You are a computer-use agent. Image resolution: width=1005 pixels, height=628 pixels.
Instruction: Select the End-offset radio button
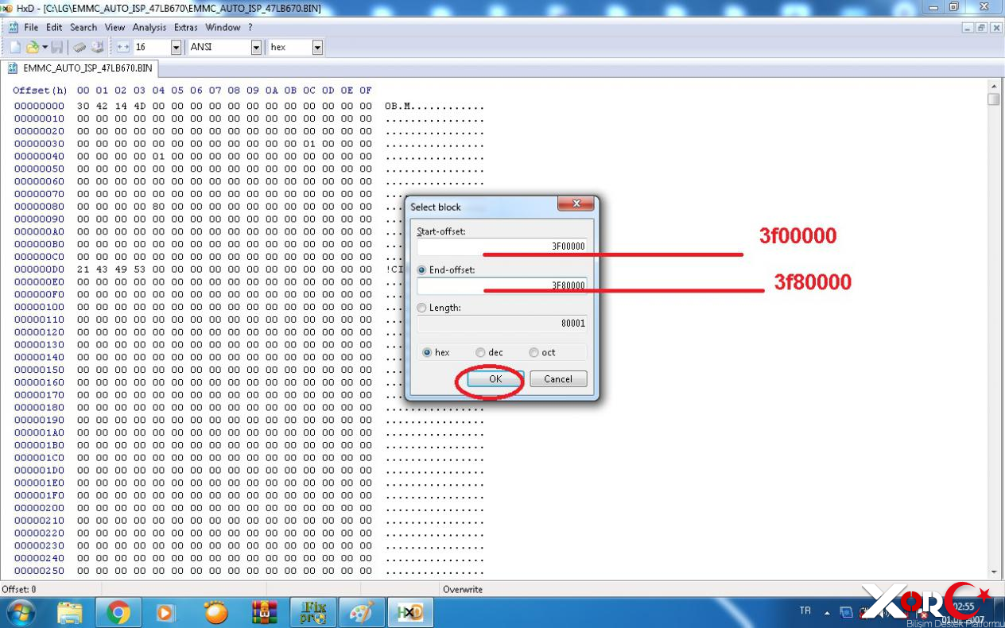[422, 270]
